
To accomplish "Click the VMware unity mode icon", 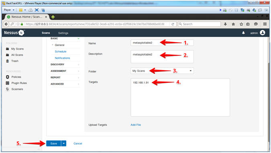I will (43, 10).
